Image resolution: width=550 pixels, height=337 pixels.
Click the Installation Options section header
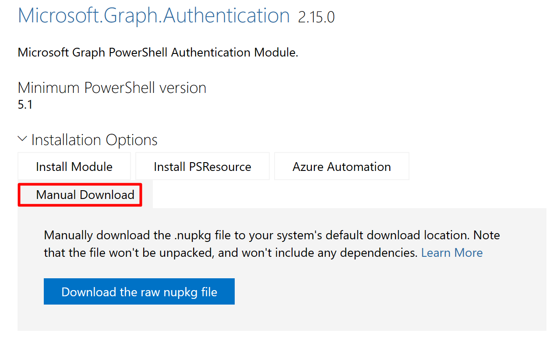tap(94, 139)
